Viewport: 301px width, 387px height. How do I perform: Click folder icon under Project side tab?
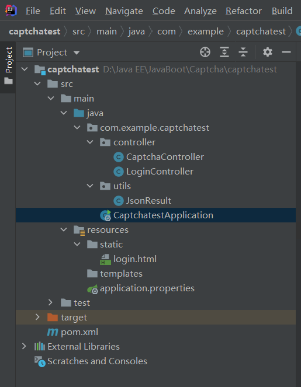click(x=8, y=81)
